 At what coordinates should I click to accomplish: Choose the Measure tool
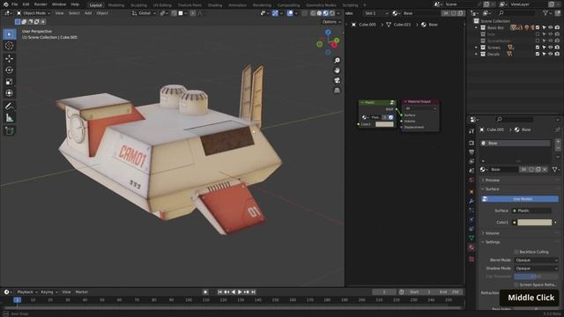(10, 117)
